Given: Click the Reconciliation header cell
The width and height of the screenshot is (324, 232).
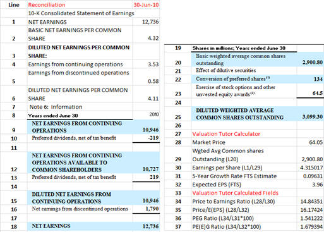Looking at the screenshot, I should (x=80, y=4).
